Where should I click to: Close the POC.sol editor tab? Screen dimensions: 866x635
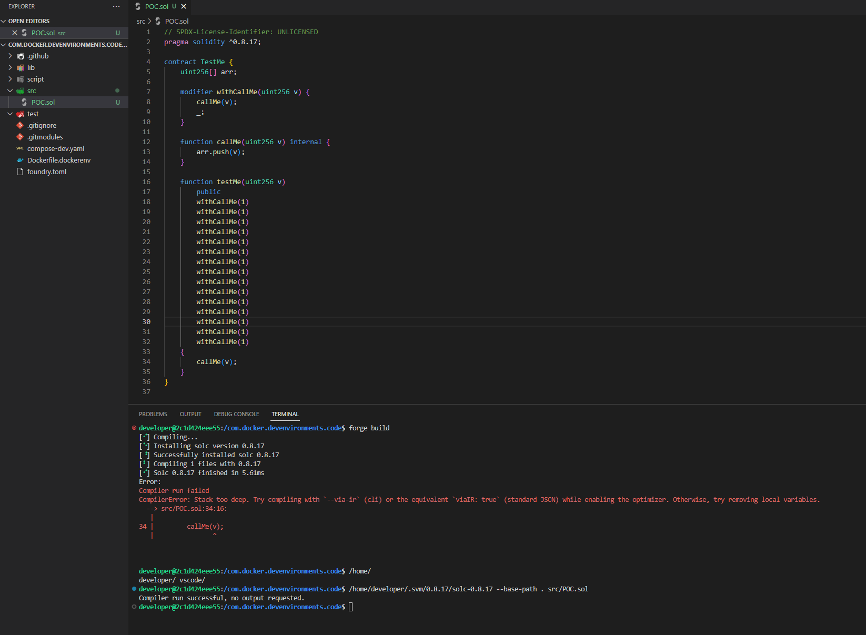pos(183,6)
